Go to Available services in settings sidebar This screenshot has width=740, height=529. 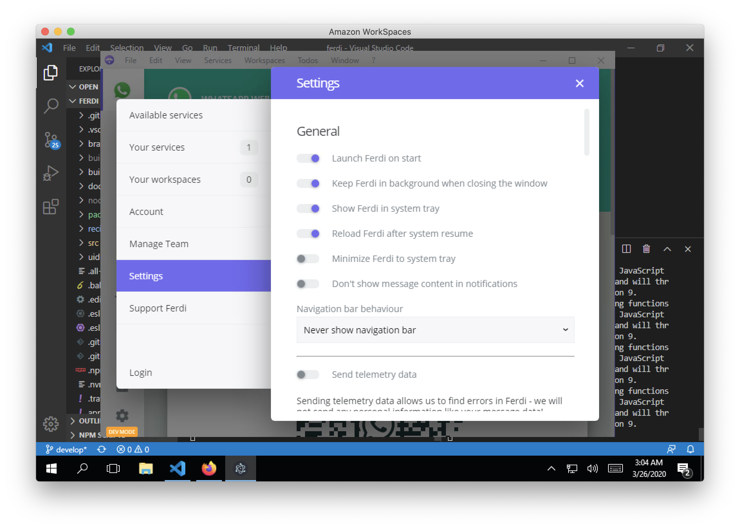pyautogui.click(x=194, y=115)
